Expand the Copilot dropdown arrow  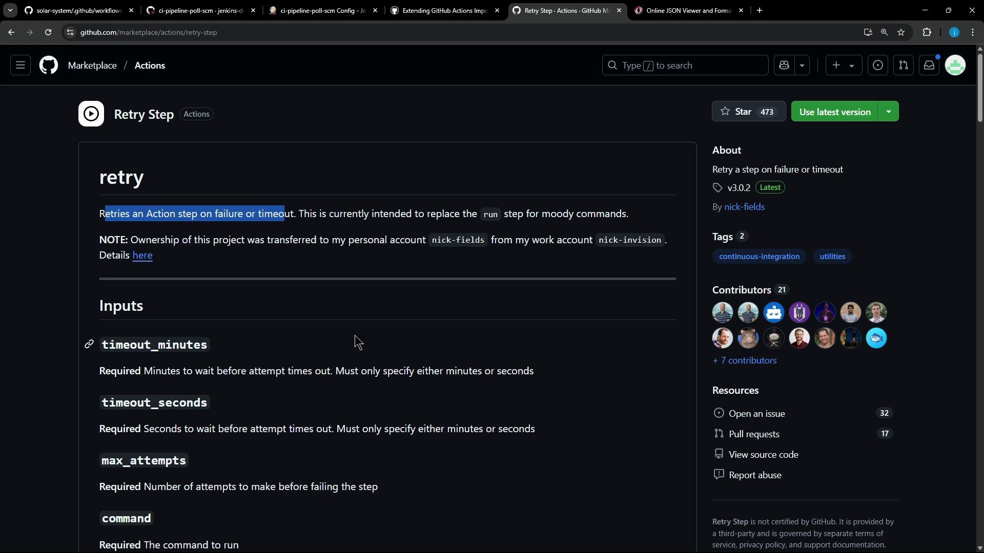pos(802,66)
